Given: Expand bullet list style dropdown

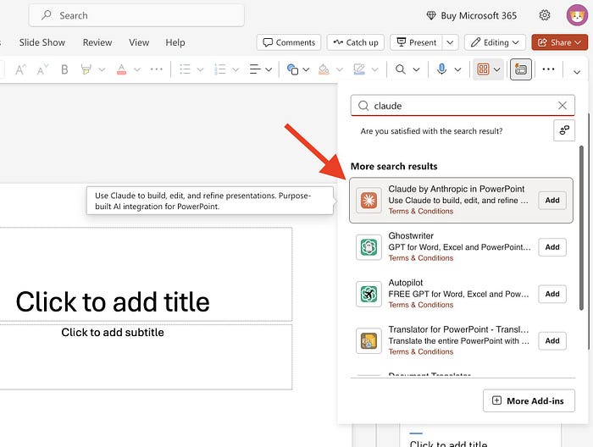Looking at the screenshot, I should pos(200,69).
